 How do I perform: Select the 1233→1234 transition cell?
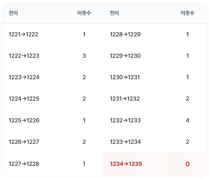(x=125, y=142)
